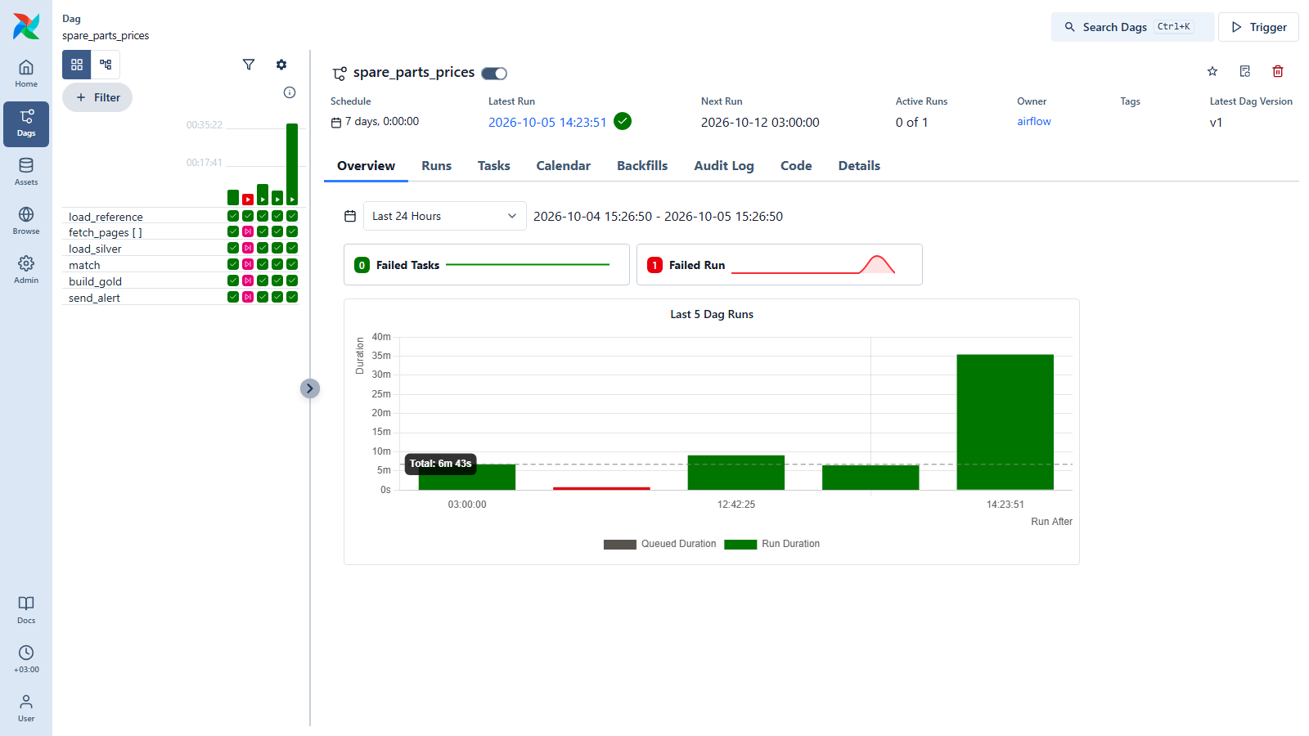Click tallest 14:23:51 bar in chart
The height and width of the screenshot is (736, 1309).
[1005, 422]
